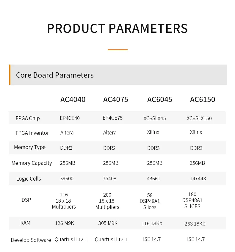
Task: Select the AC6045 column header
Action: pos(160,99)
